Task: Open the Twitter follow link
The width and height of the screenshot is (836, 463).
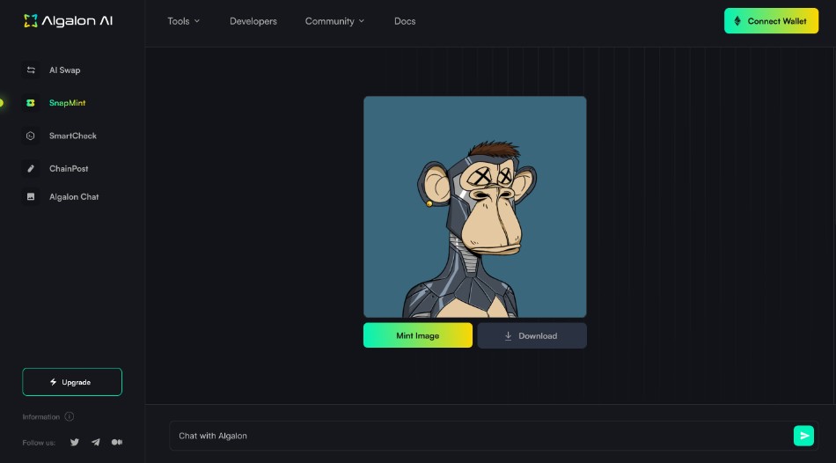Action: (75, 442)
